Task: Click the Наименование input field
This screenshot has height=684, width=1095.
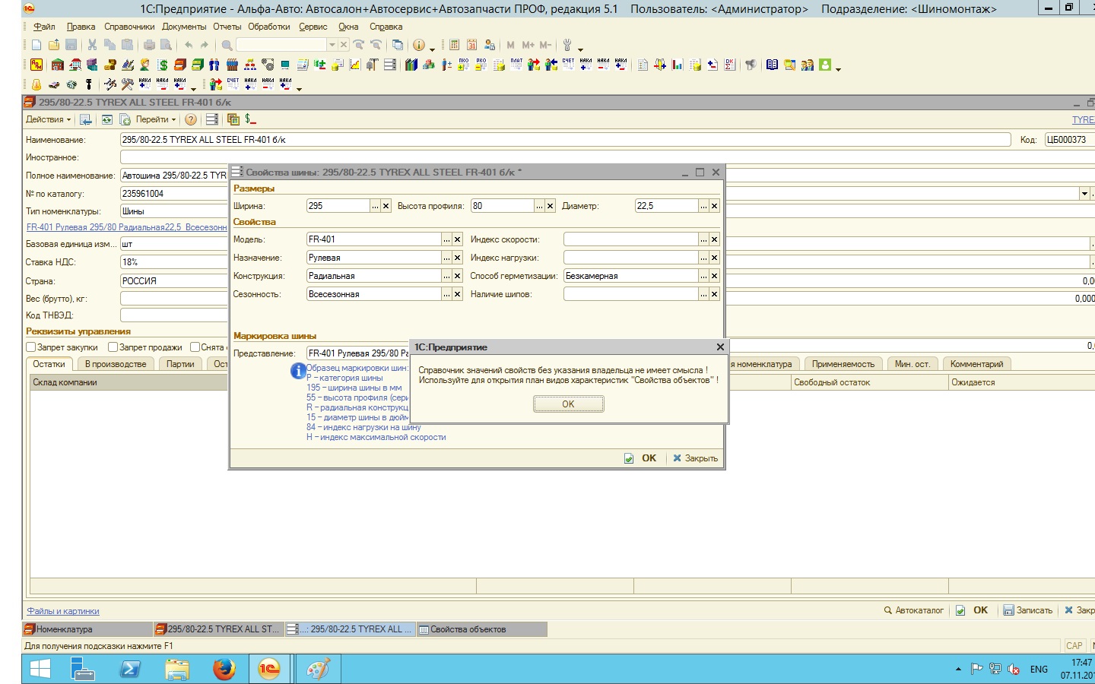Action: coord(566,140)
